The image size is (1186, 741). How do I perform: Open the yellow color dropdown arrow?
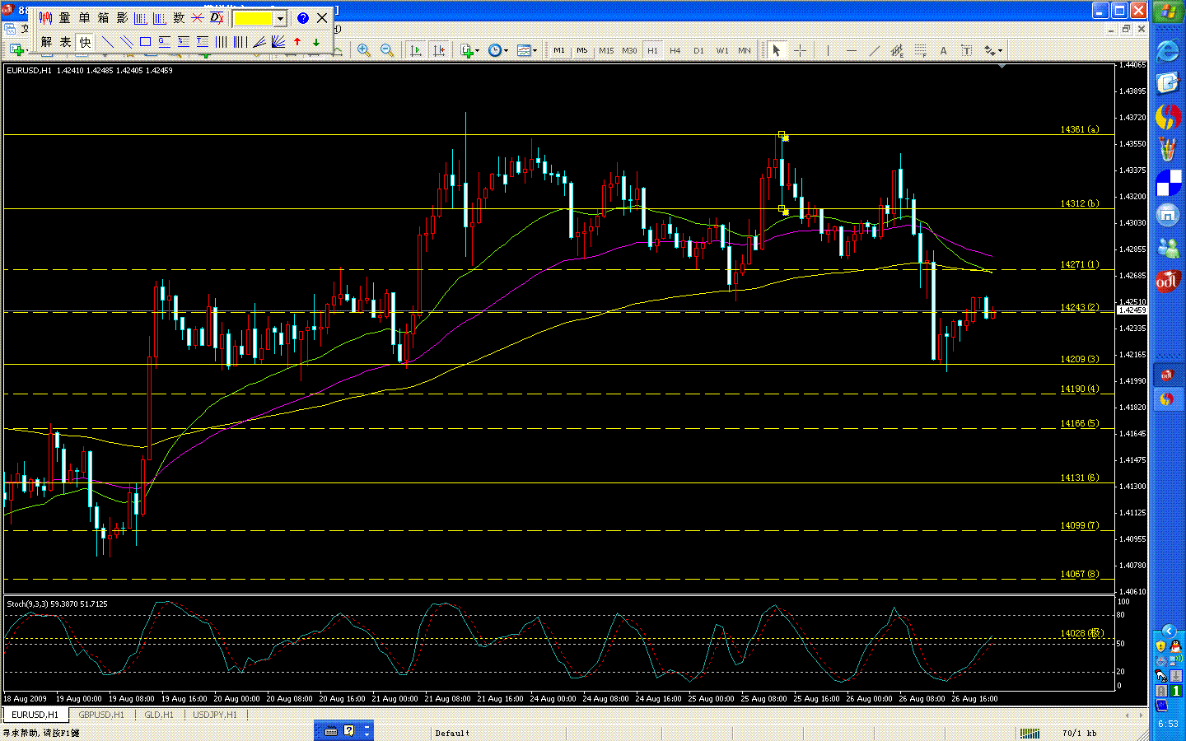pos(280,18)
